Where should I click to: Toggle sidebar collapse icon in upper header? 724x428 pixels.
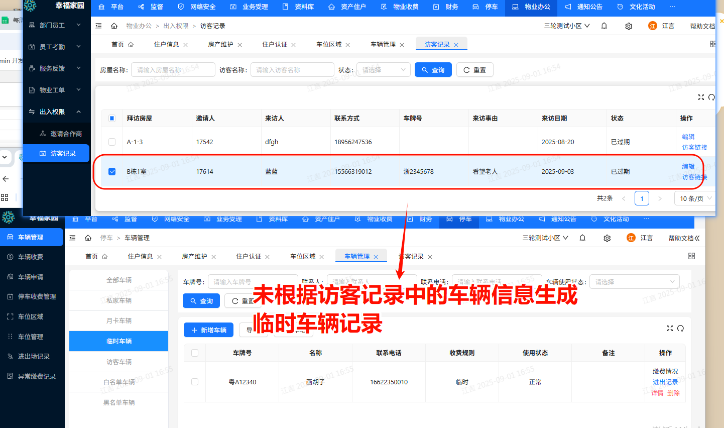(x=98, y=26)
